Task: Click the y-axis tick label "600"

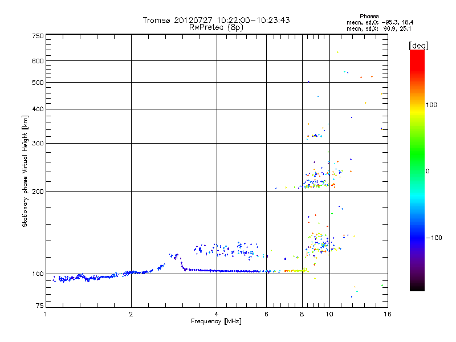Action: (x=38, y=61)
